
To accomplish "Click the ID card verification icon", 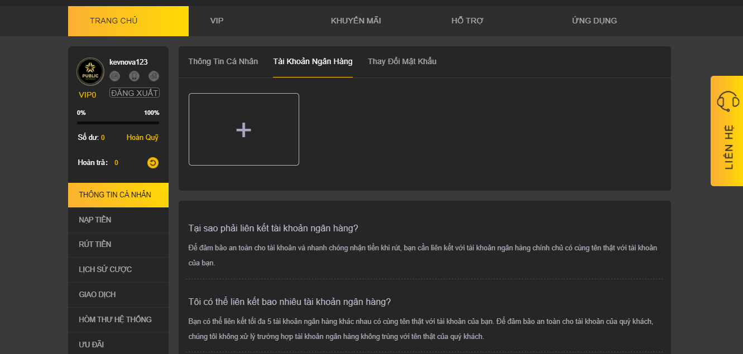I will (x=115, y=76).
